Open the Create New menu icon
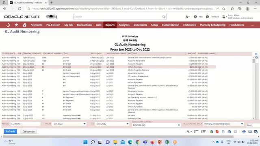Screen dimensions: 260x146 pyautogui.click(x=187, y=17)
